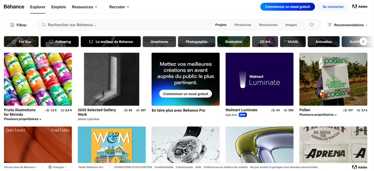This screenshot has height=171, width=374.
Task: Open the W&M illustration thumbnail
Action: [112, 145]
